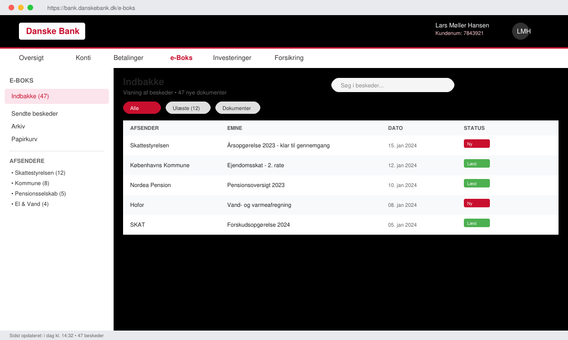Viewport: 568px width, 340px height.
Task: Open Sendte beskeder folder
Action: click(x=35, y=114)
